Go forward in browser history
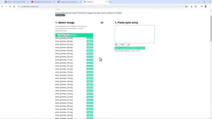This screenshot has width=212, height=119. click(x=6, y=7)
